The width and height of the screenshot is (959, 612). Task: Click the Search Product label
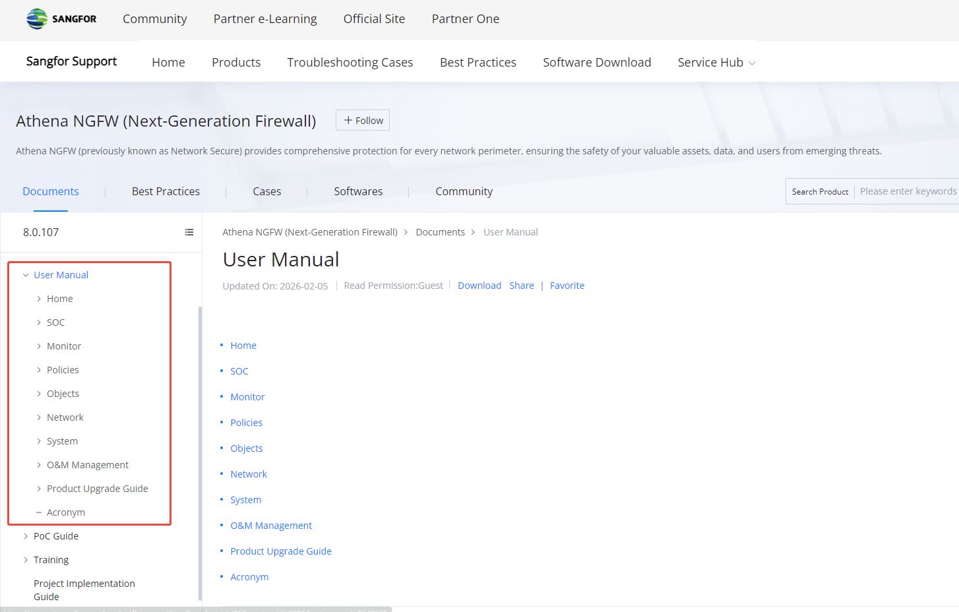(x=820, y=192)
